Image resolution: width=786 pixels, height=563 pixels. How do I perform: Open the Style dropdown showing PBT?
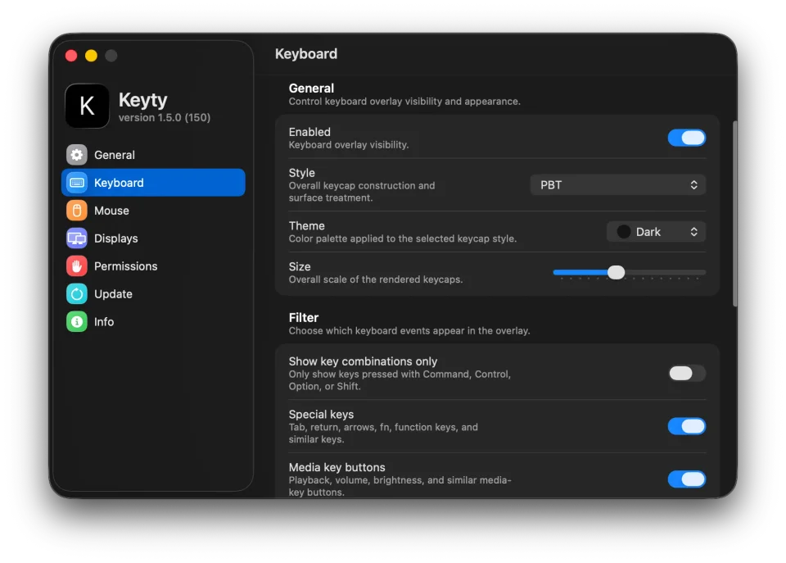click(x=617, y=185)
